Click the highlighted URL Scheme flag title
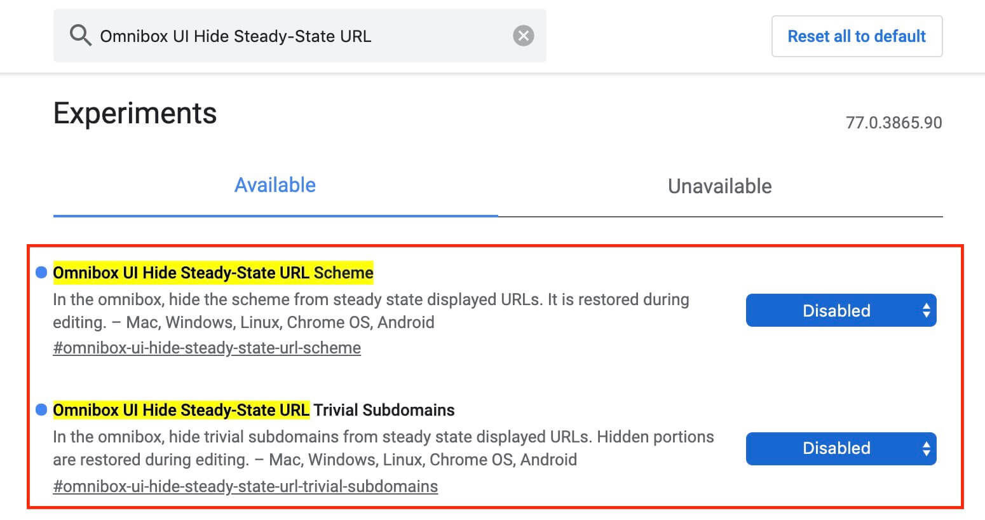985x520 pixels. click(x=213, y=273)
